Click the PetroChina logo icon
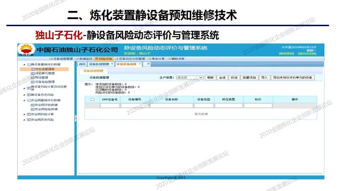 26,50
